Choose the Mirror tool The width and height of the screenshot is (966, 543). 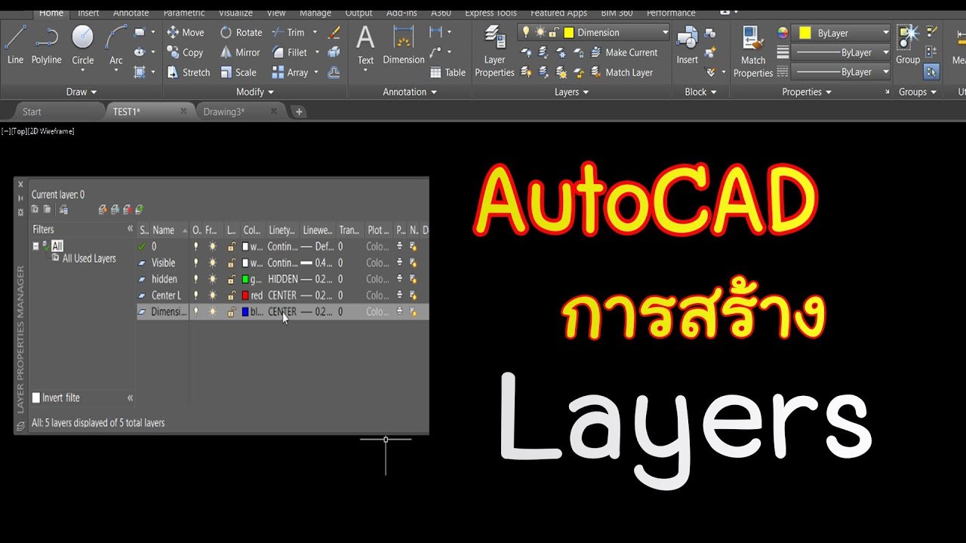click(x=240, y=53)
